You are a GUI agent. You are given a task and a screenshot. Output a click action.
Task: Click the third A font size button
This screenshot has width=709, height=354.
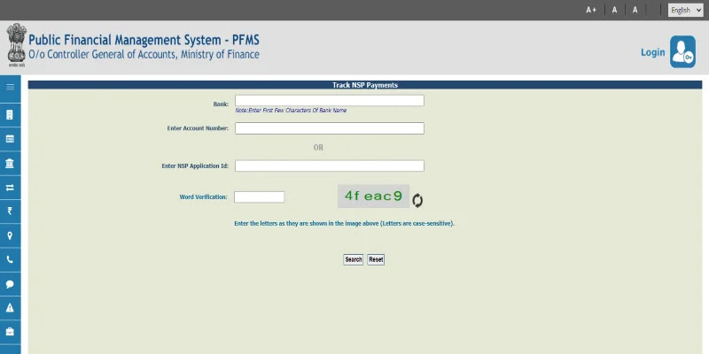635,10
